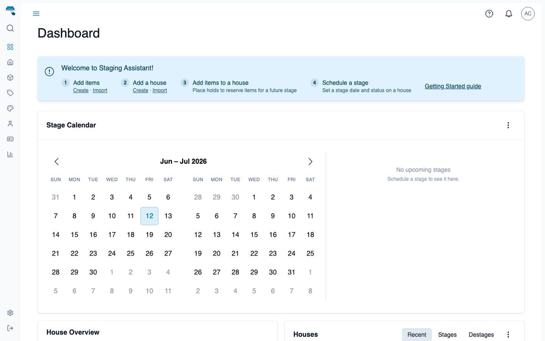Open the help question mark icon

pyautogui.click(x=489, y=14)
